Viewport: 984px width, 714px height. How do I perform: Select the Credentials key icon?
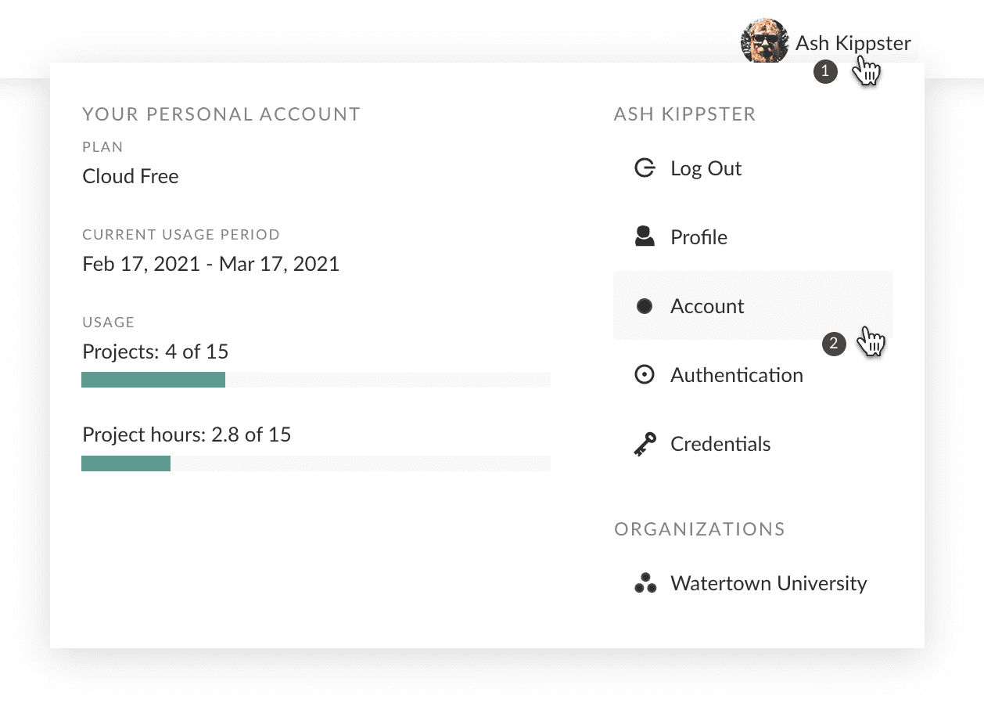pyautogui.click(x=645, y=443)
